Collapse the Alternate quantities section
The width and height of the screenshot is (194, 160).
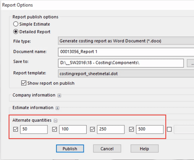(55, 120)
